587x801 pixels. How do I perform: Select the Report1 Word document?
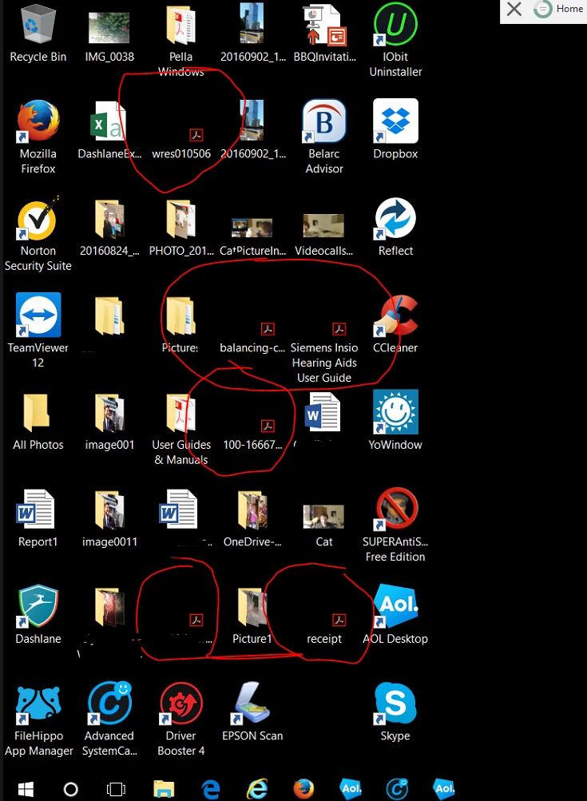[x=35, y=510]
